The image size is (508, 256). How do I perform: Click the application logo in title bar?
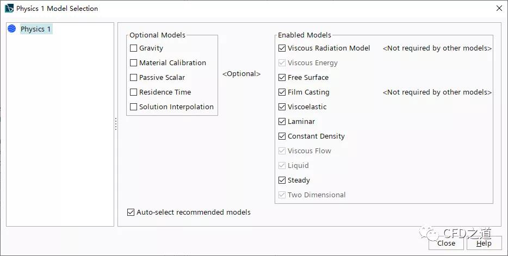9,8
